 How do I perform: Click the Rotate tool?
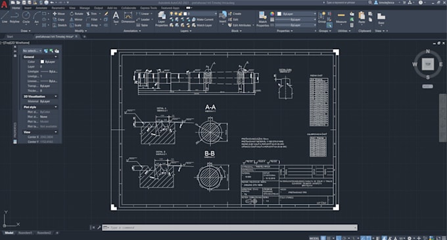tap(76, 14)
